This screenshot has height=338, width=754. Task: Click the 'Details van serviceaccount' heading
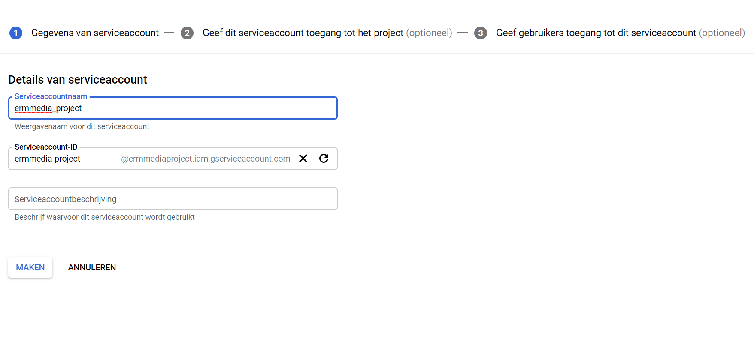click(x=78, y=80)
